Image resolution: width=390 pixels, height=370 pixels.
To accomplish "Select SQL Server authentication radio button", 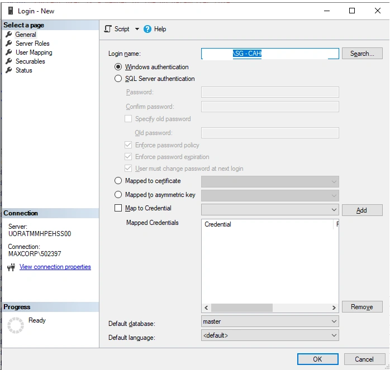I will 118,79.
